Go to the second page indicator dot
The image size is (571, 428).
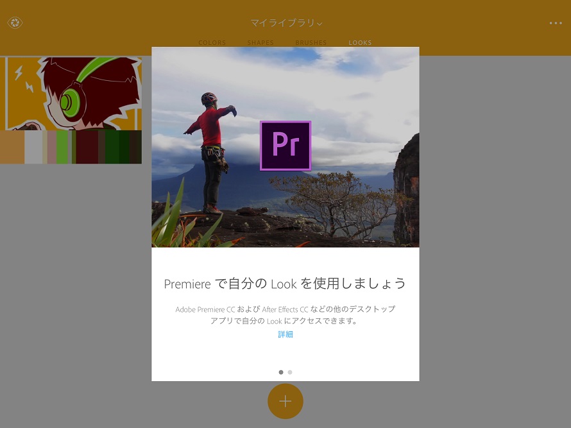click(290, 372)
